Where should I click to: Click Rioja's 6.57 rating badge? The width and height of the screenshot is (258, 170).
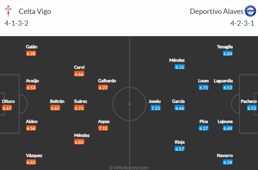tap(180, 149)
